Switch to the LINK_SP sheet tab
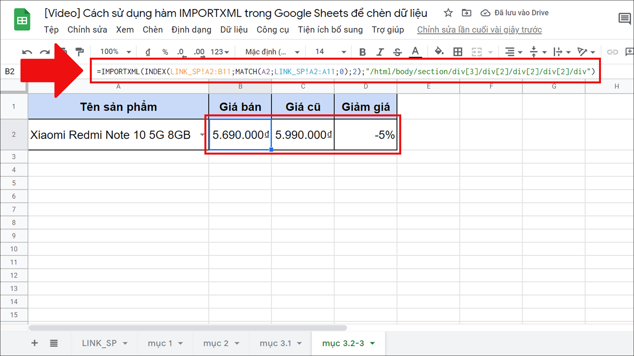The width and height of the screenshot is (634, 356). [x=99, y=343]
